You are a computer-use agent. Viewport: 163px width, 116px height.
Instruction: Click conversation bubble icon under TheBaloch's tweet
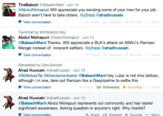point(20,22)
